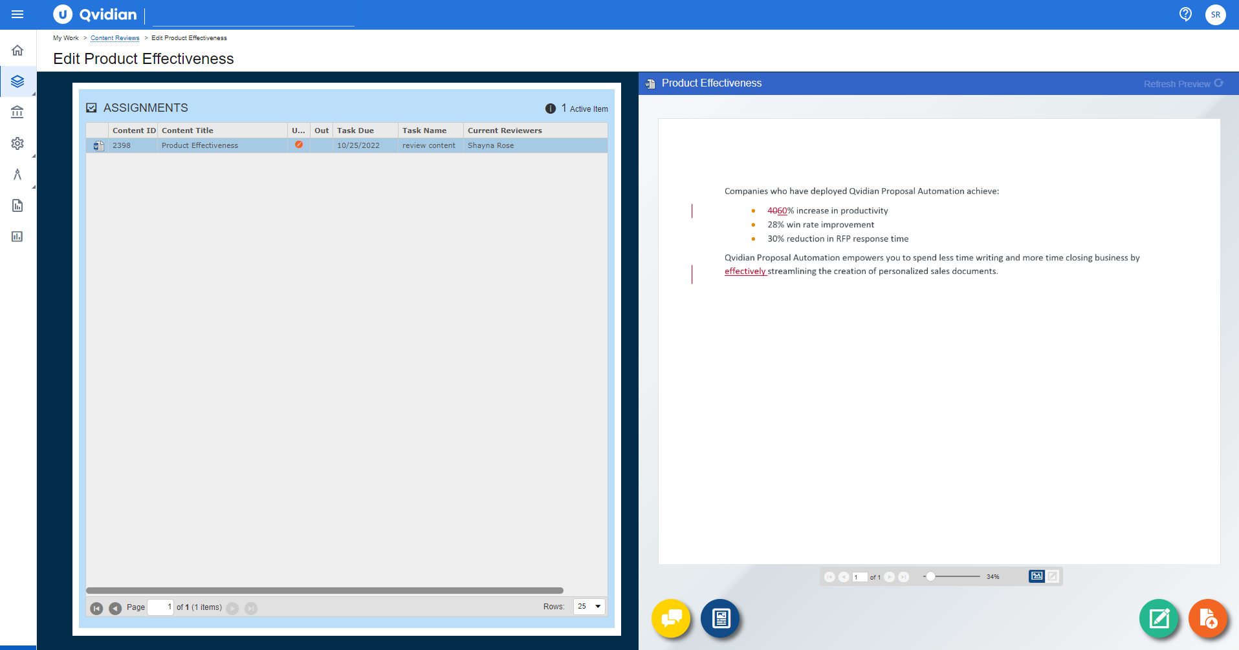Screen dimensions: 1239x650
Task: Click the green edit document icon
Action: click(1159, 618)
